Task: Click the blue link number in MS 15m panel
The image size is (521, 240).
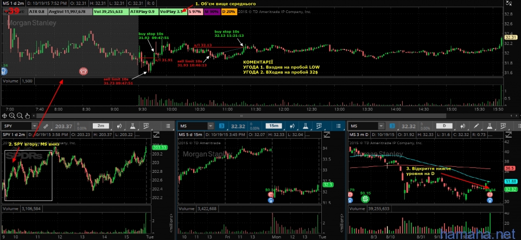Action: coord(223,126)
